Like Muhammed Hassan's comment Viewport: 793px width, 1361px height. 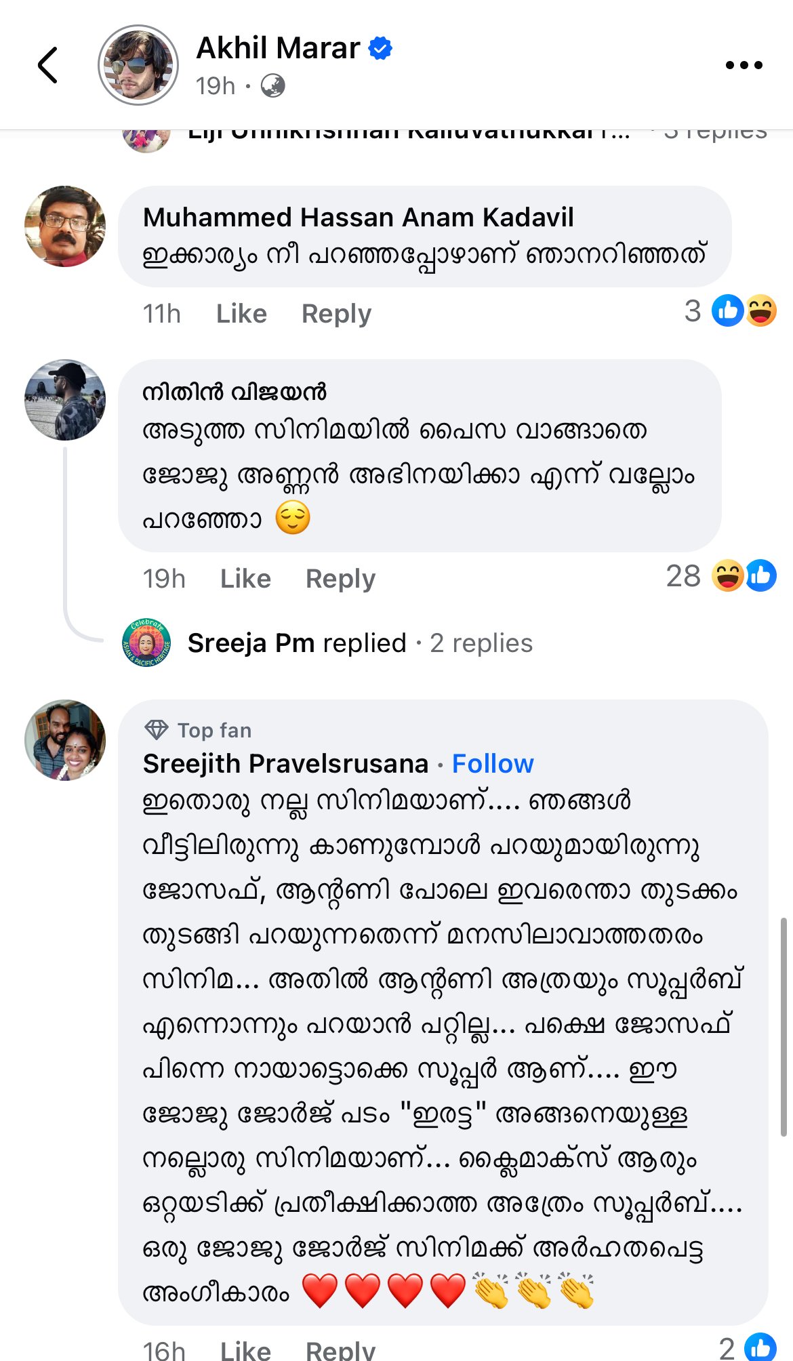pos(241,314)
